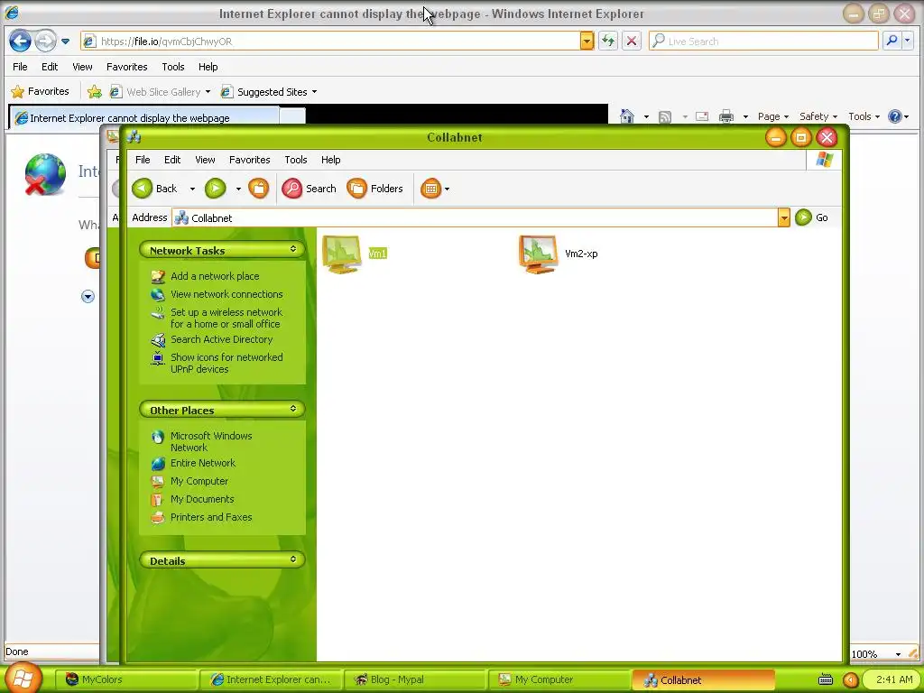The height and width of the screenshot is (693, 924).
Task: Refresh the page in Internet Explorer
Action: coord(607,42)
